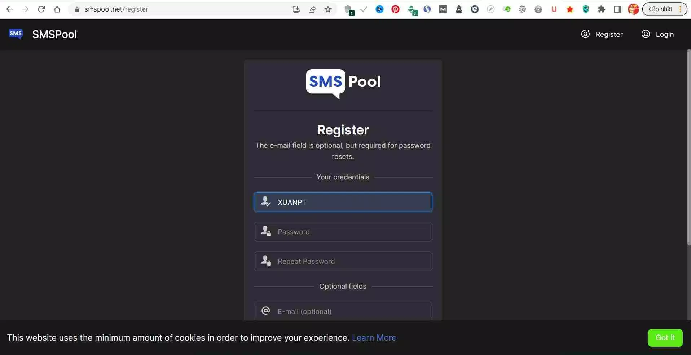Open the M letter extension icon
The width and height of the screenshot is (691, 355).
tap(443, 9)
